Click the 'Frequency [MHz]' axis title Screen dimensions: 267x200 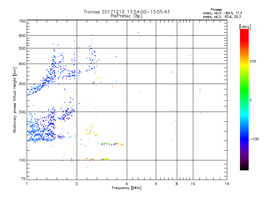[x=126, y=188]
